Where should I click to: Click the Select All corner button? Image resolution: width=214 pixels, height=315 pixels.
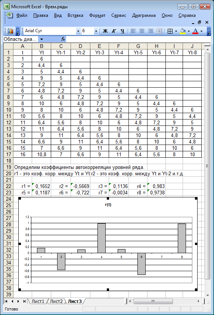point(9,46)
